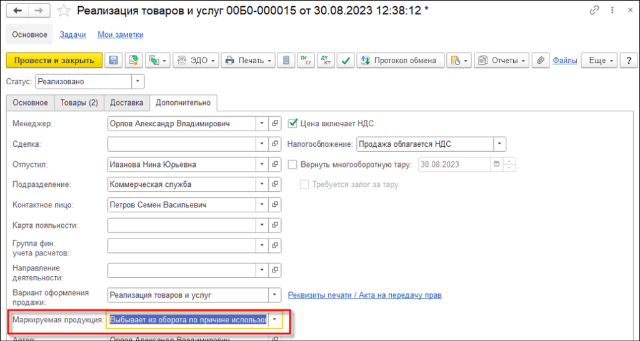Open Реквизиты печати / Акта на передачу прав
This screenshot has width=640, height=341.
[364, 295]
